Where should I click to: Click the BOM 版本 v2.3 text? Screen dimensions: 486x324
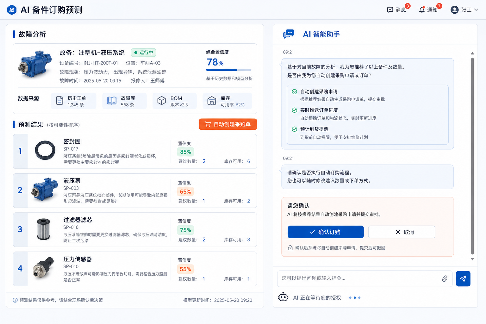pos(179,105)
